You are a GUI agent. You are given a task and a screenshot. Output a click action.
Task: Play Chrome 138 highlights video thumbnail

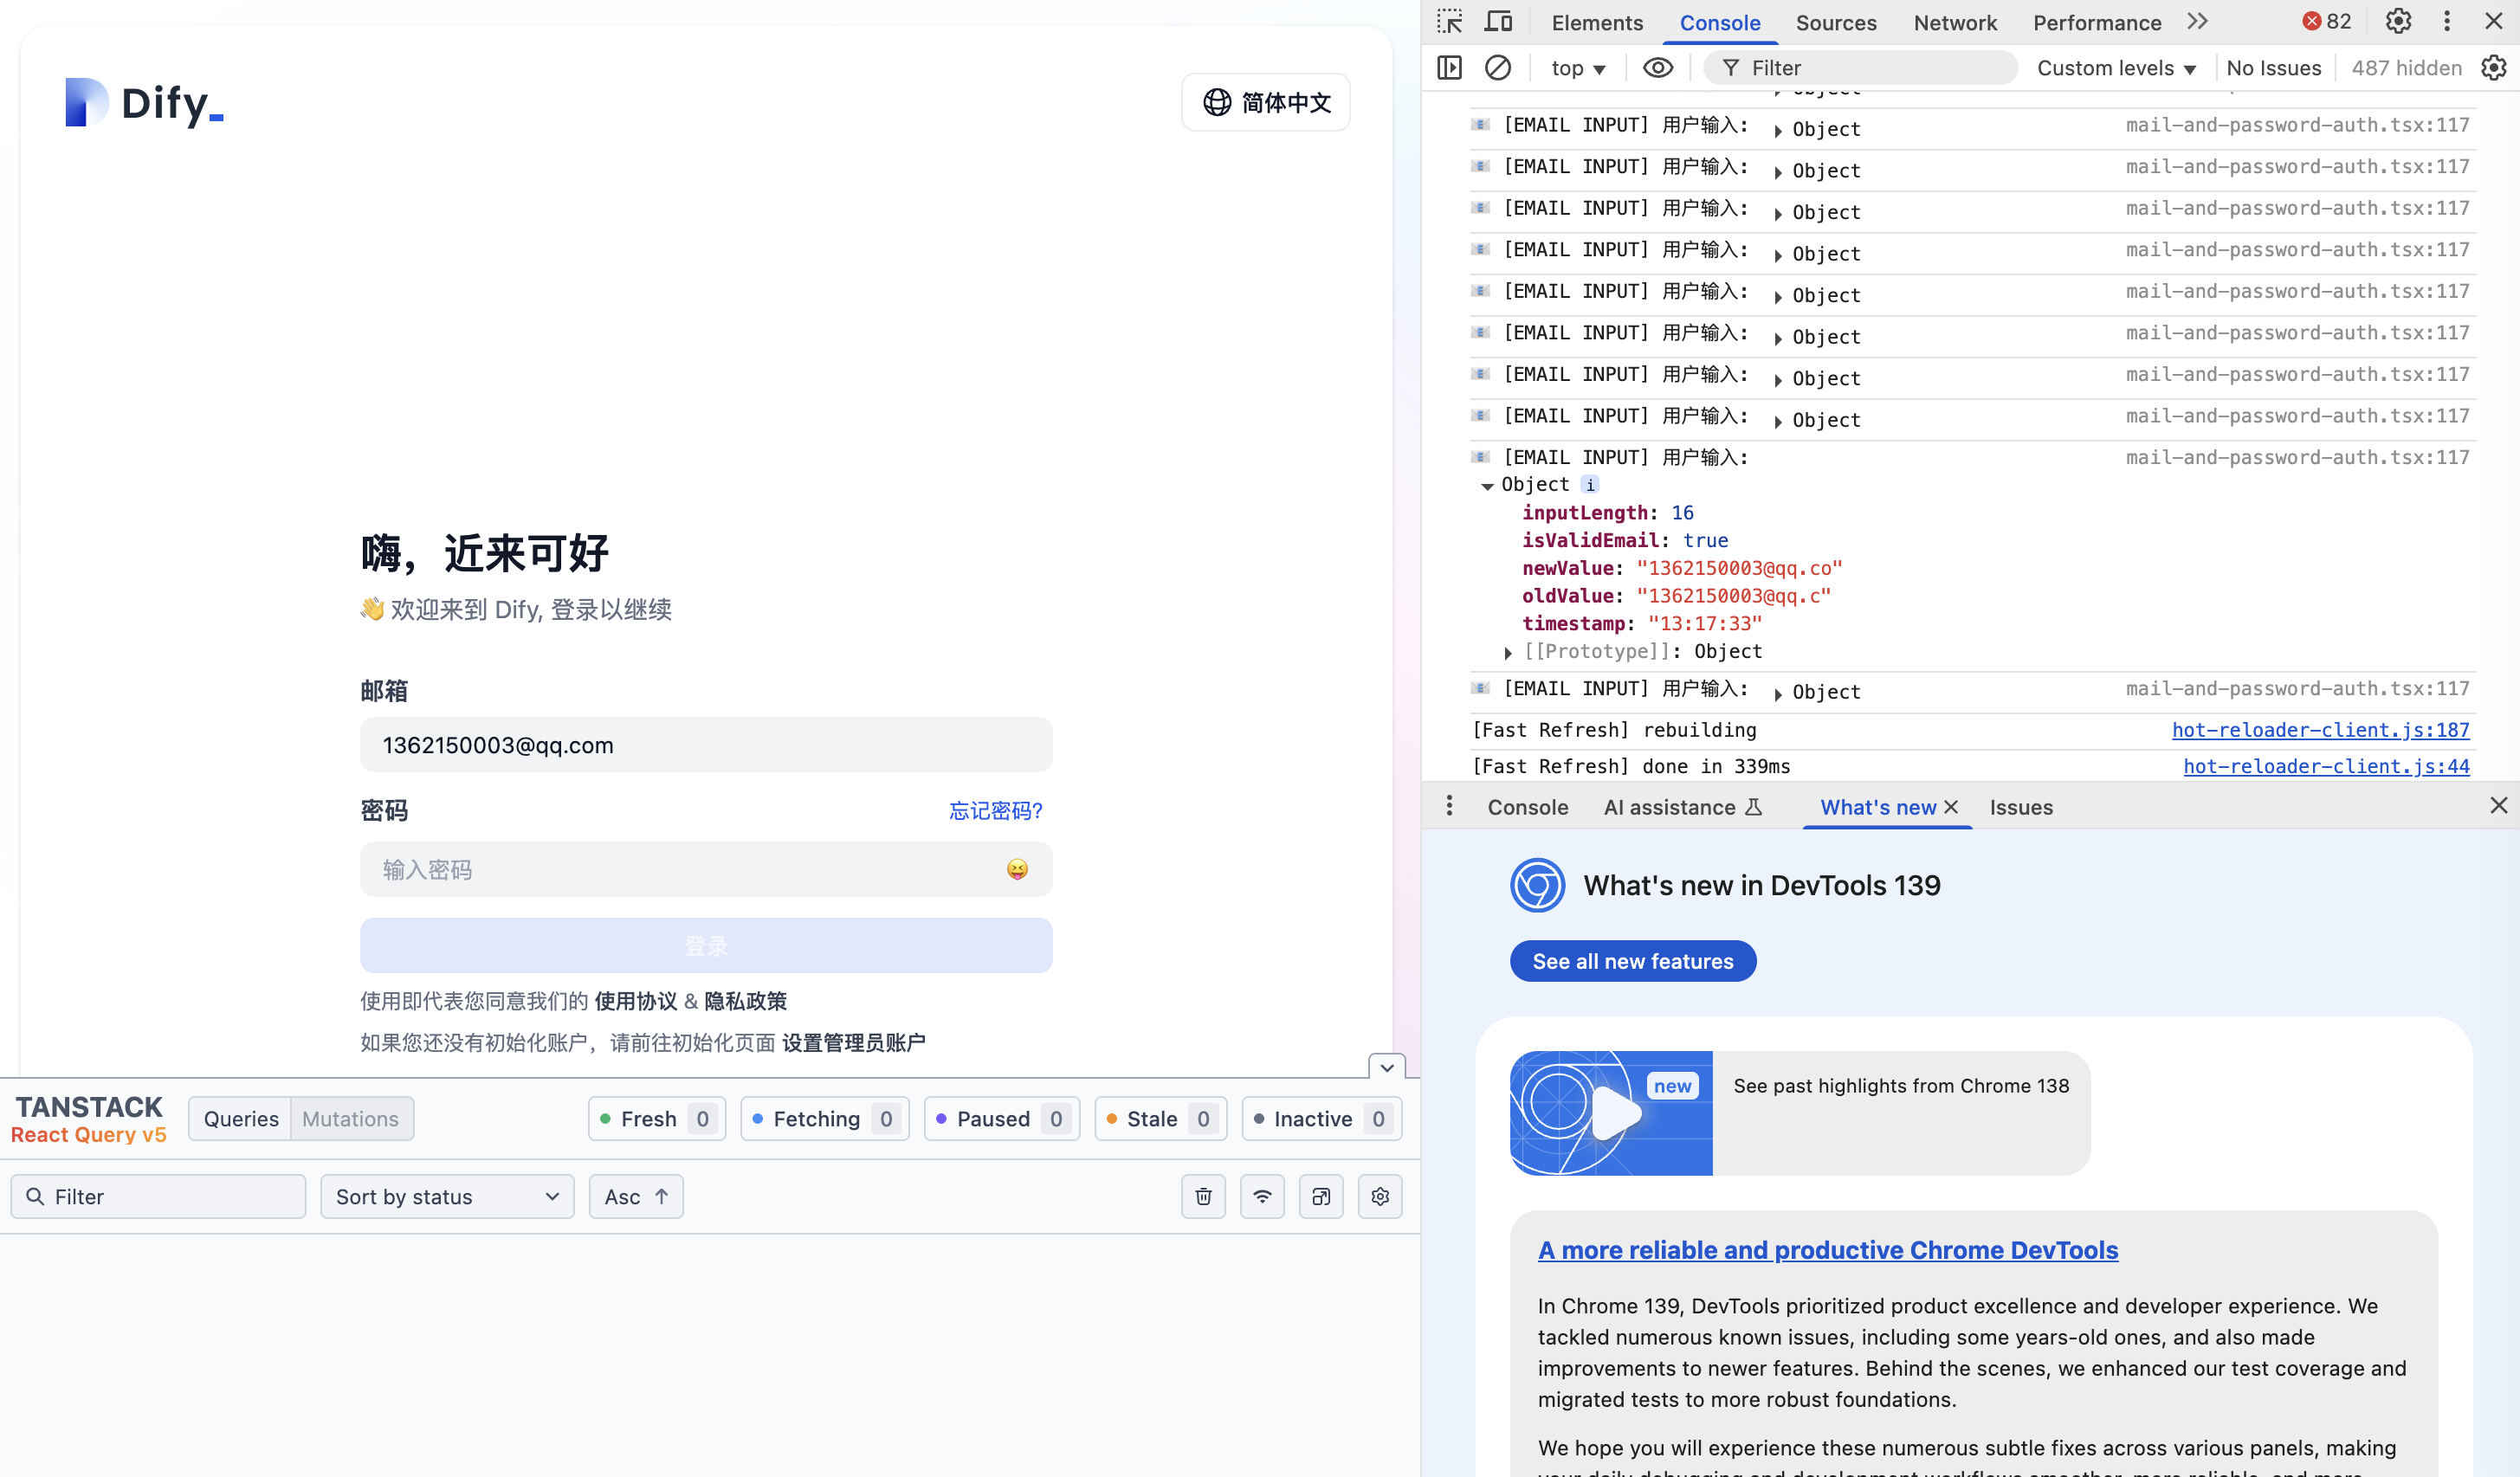click(1611, 1113)
